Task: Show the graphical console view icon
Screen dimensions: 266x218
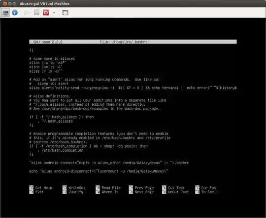Action: click(x=5, y=12)
